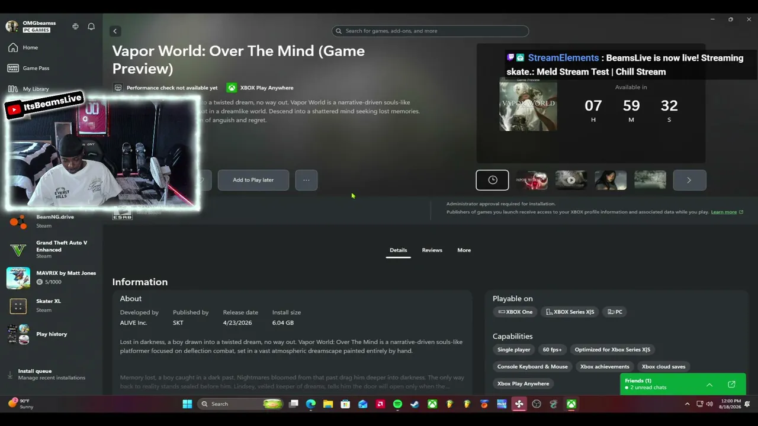Switch to the Reviews tab
The image size is (758, 426).
tap(432, 250)
